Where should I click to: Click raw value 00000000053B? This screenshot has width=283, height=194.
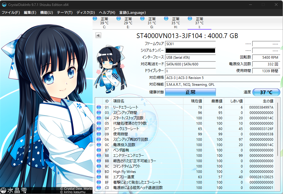click(261, 134)
